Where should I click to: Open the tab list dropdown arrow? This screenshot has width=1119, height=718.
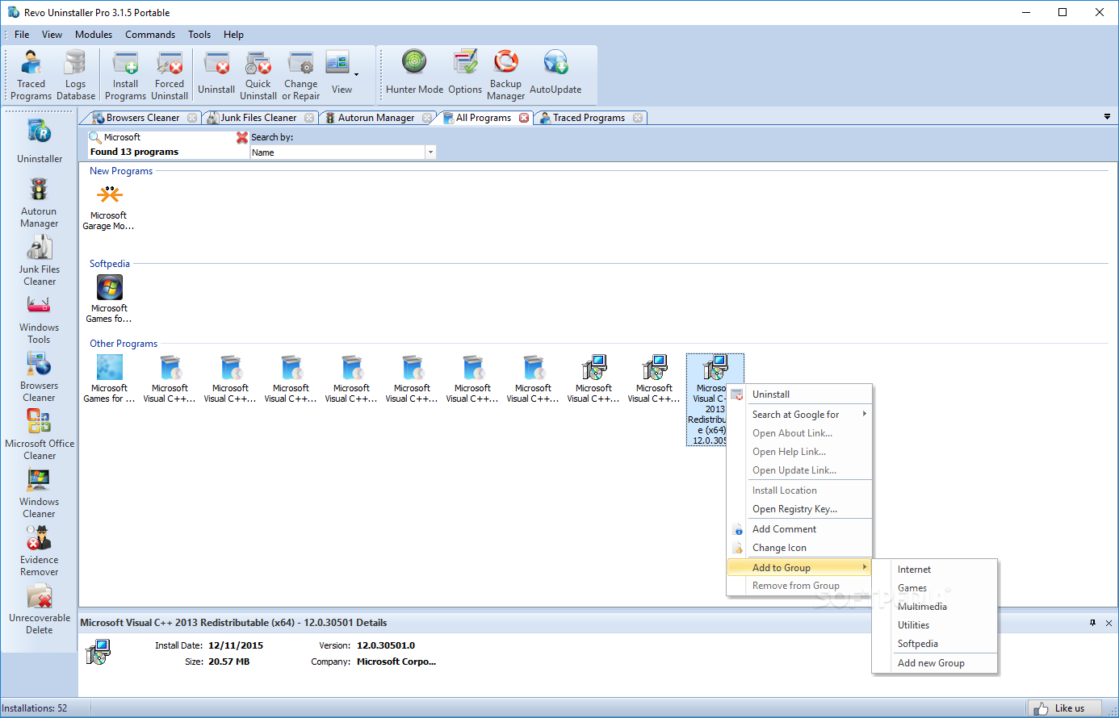pos(1107,117)
